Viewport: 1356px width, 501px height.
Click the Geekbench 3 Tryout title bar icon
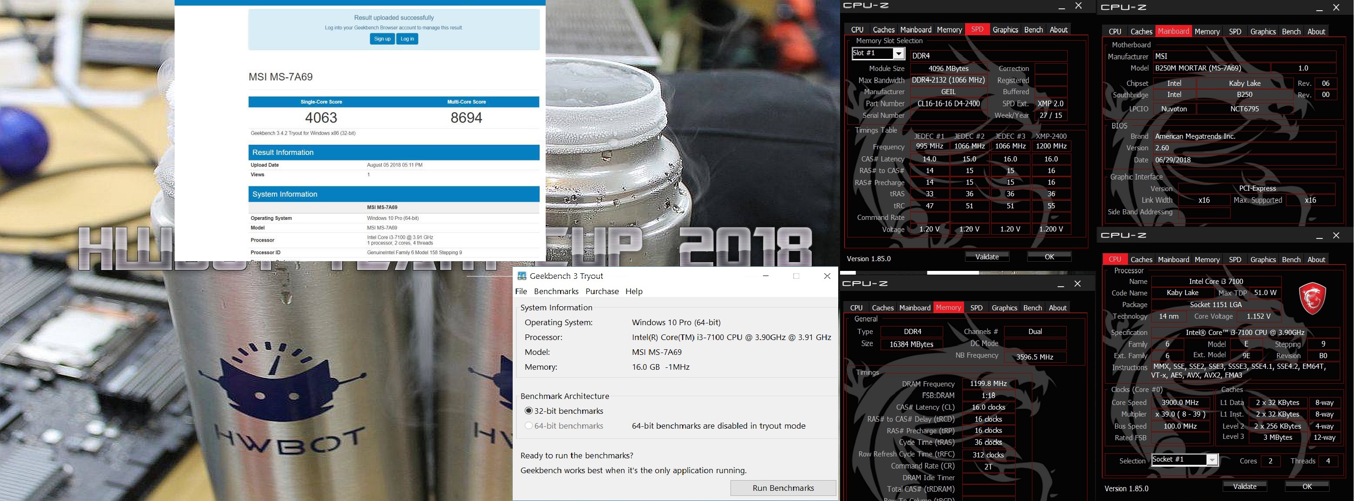pos(522,276)
